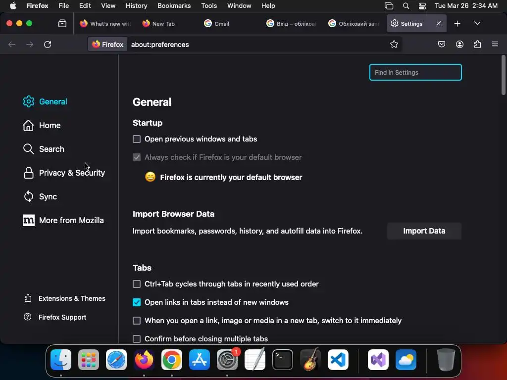Click the forward arrow icon
Viewport: 507px width, 380px height.
coord(30,44)
